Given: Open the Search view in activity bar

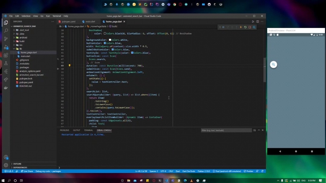Looking at the screenshot, I should click(x=6, y=30).
